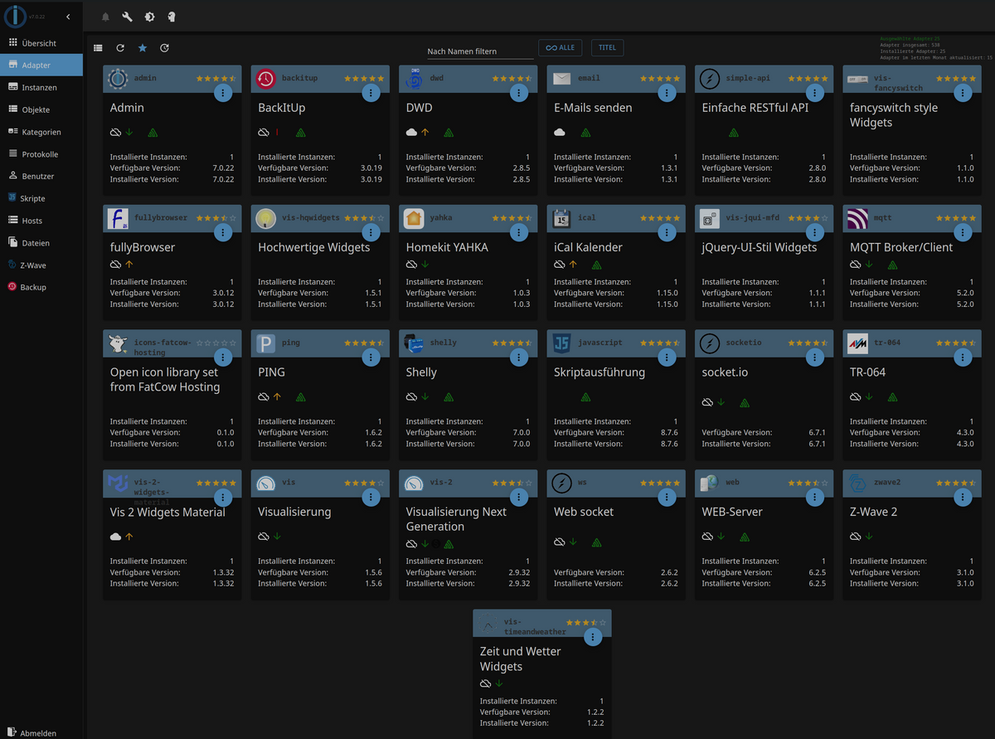Click the zwave2 adapter logo

pos(857,483)
